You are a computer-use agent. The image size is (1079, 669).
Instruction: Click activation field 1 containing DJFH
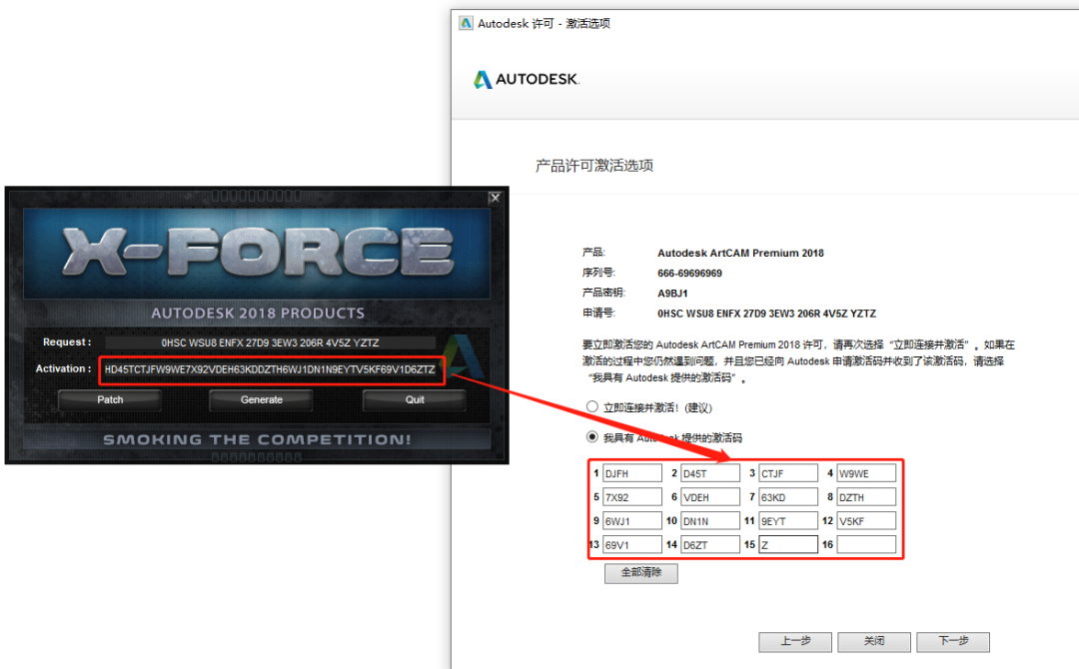(x=631, y=473)
